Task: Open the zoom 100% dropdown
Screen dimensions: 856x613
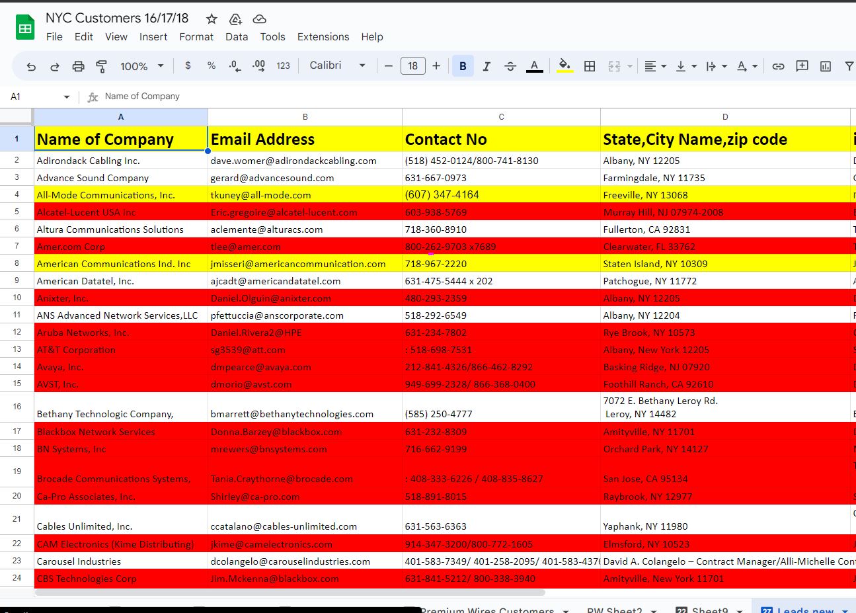Action: point(141,66)
